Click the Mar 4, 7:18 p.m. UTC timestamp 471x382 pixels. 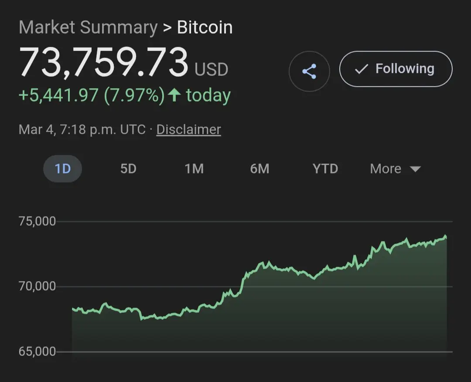point(82,129)
